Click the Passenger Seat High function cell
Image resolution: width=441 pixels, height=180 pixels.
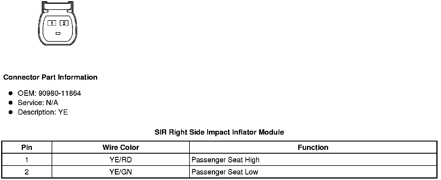226,160
